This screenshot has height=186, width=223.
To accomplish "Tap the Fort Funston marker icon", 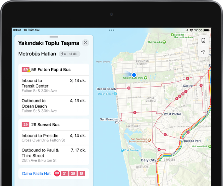I will coord(122,150).
